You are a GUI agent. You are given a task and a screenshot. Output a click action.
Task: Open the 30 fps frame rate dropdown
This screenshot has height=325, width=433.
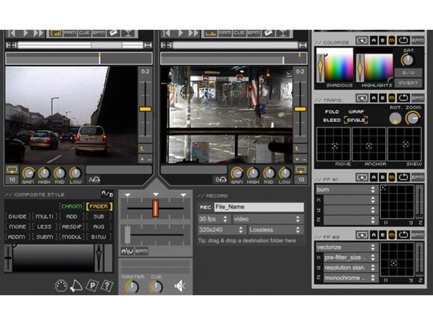[x=213, y=219]
